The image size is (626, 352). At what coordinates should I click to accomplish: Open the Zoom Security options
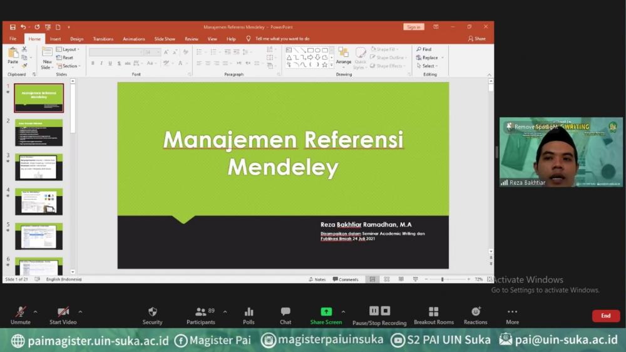pyautogui.click(x=152, y=313)
